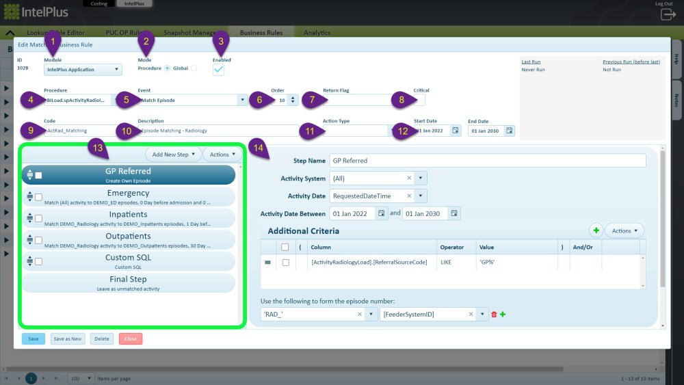Screen dimensions: 684x385
Task: Switch to the Costing tab
Action: click(99, 3)
